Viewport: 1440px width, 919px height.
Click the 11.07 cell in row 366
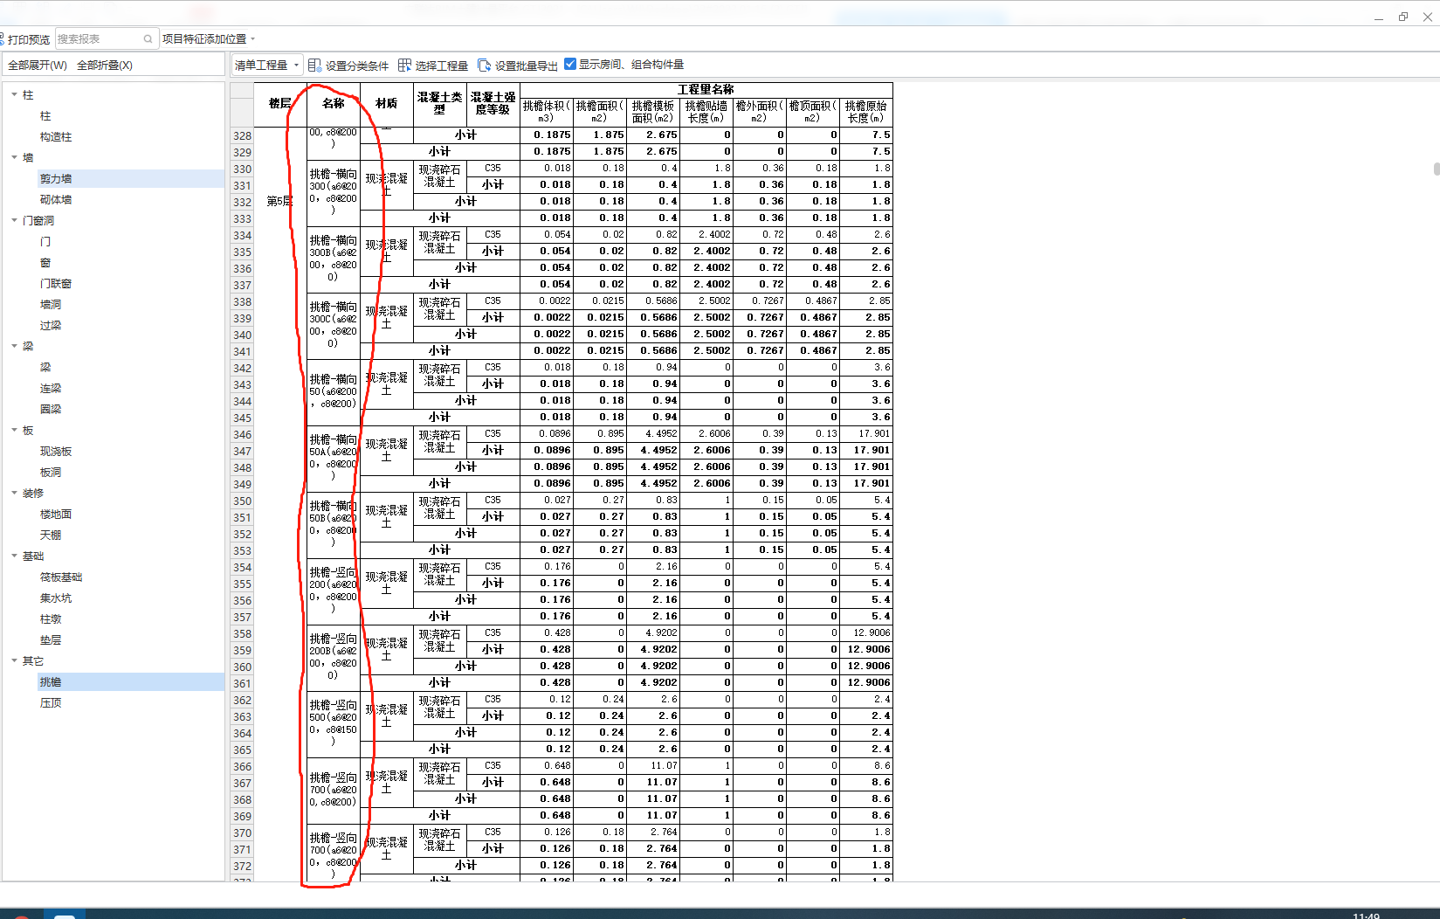point(653,766)
